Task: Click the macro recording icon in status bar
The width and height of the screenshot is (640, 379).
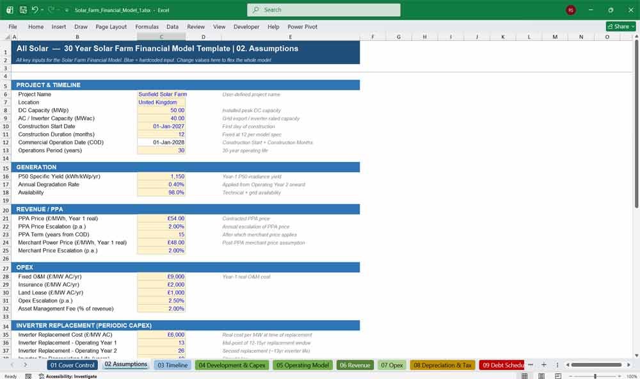Action: pyautogui.click(x=28, y=376)
